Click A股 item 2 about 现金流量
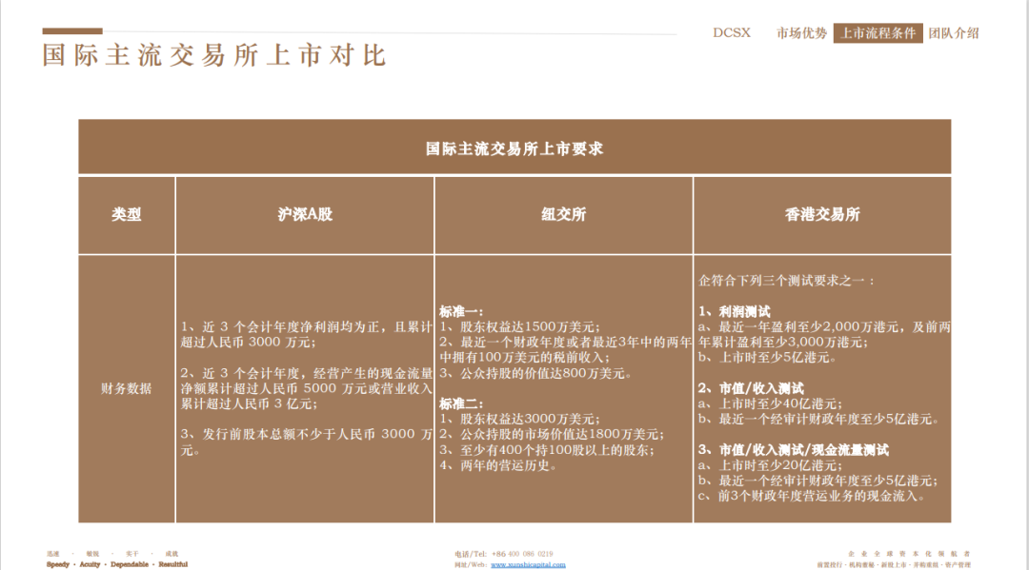 (307, 388)
